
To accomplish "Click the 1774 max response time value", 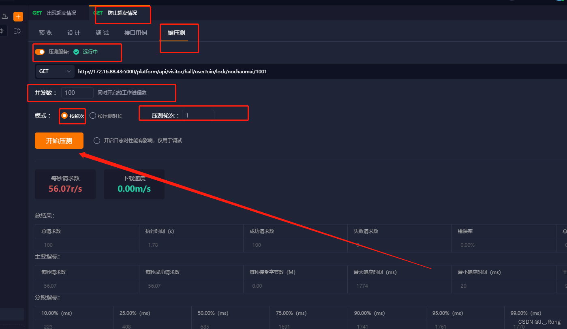I will [362, 286].
